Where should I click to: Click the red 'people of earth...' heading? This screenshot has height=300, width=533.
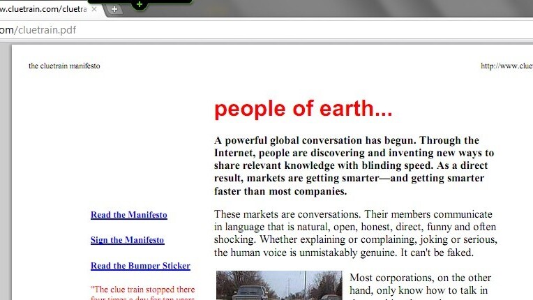click(303, 110)
